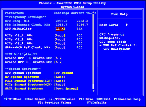Click F7:Defaults hint

(97, 103)
